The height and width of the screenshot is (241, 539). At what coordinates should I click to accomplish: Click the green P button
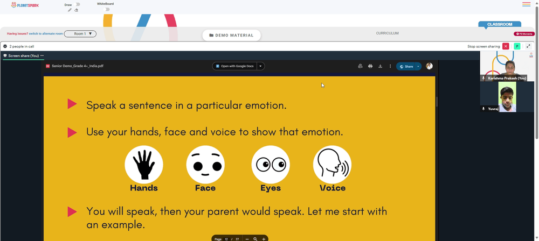pos(517,46)
